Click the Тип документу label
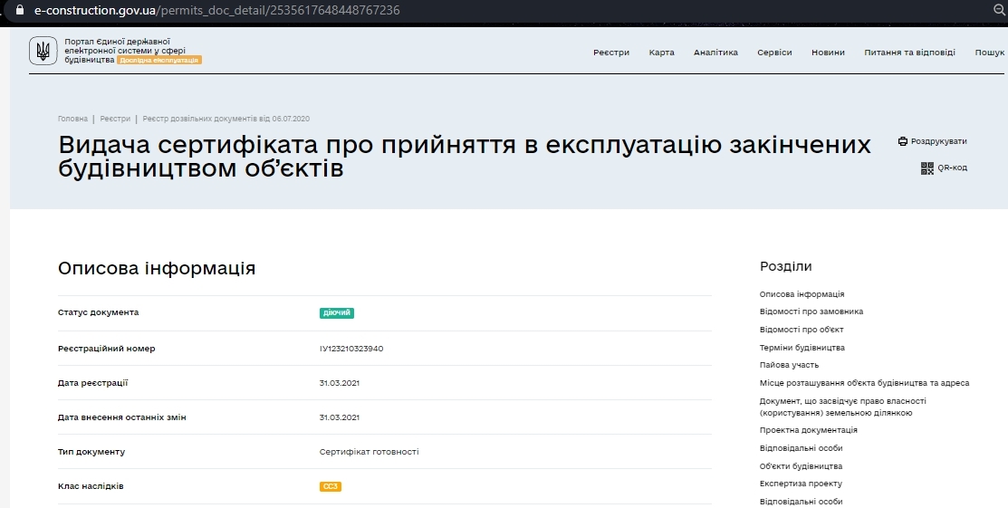 click(91, 452)
